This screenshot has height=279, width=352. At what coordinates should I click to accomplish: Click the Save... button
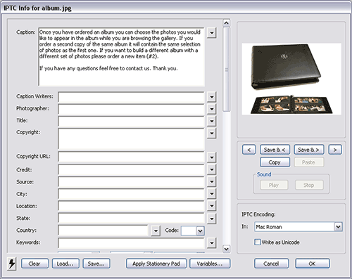tap(96, 264)
